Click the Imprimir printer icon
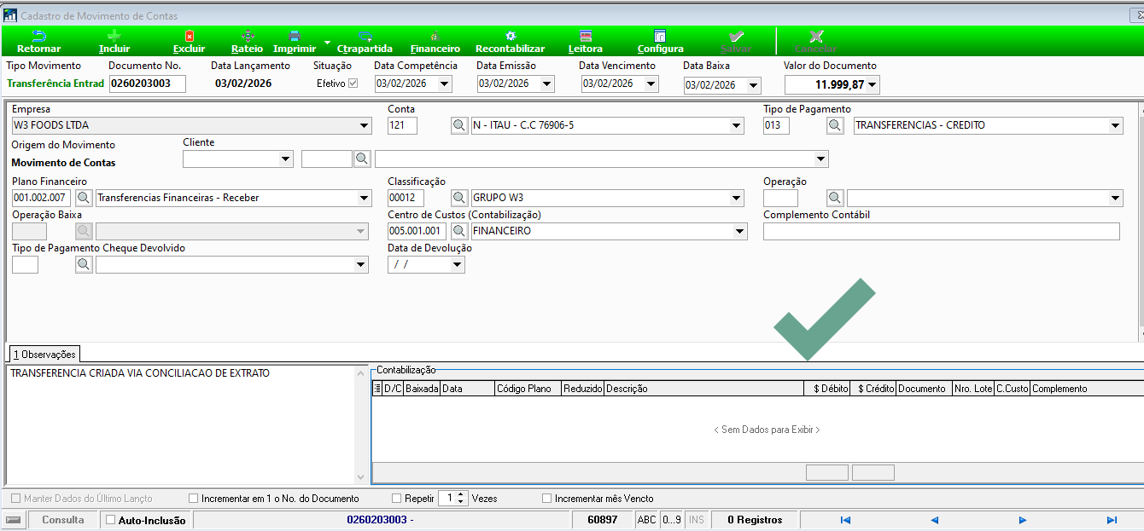The height and width of the screenshot is (531, 1144). point(295,36)
